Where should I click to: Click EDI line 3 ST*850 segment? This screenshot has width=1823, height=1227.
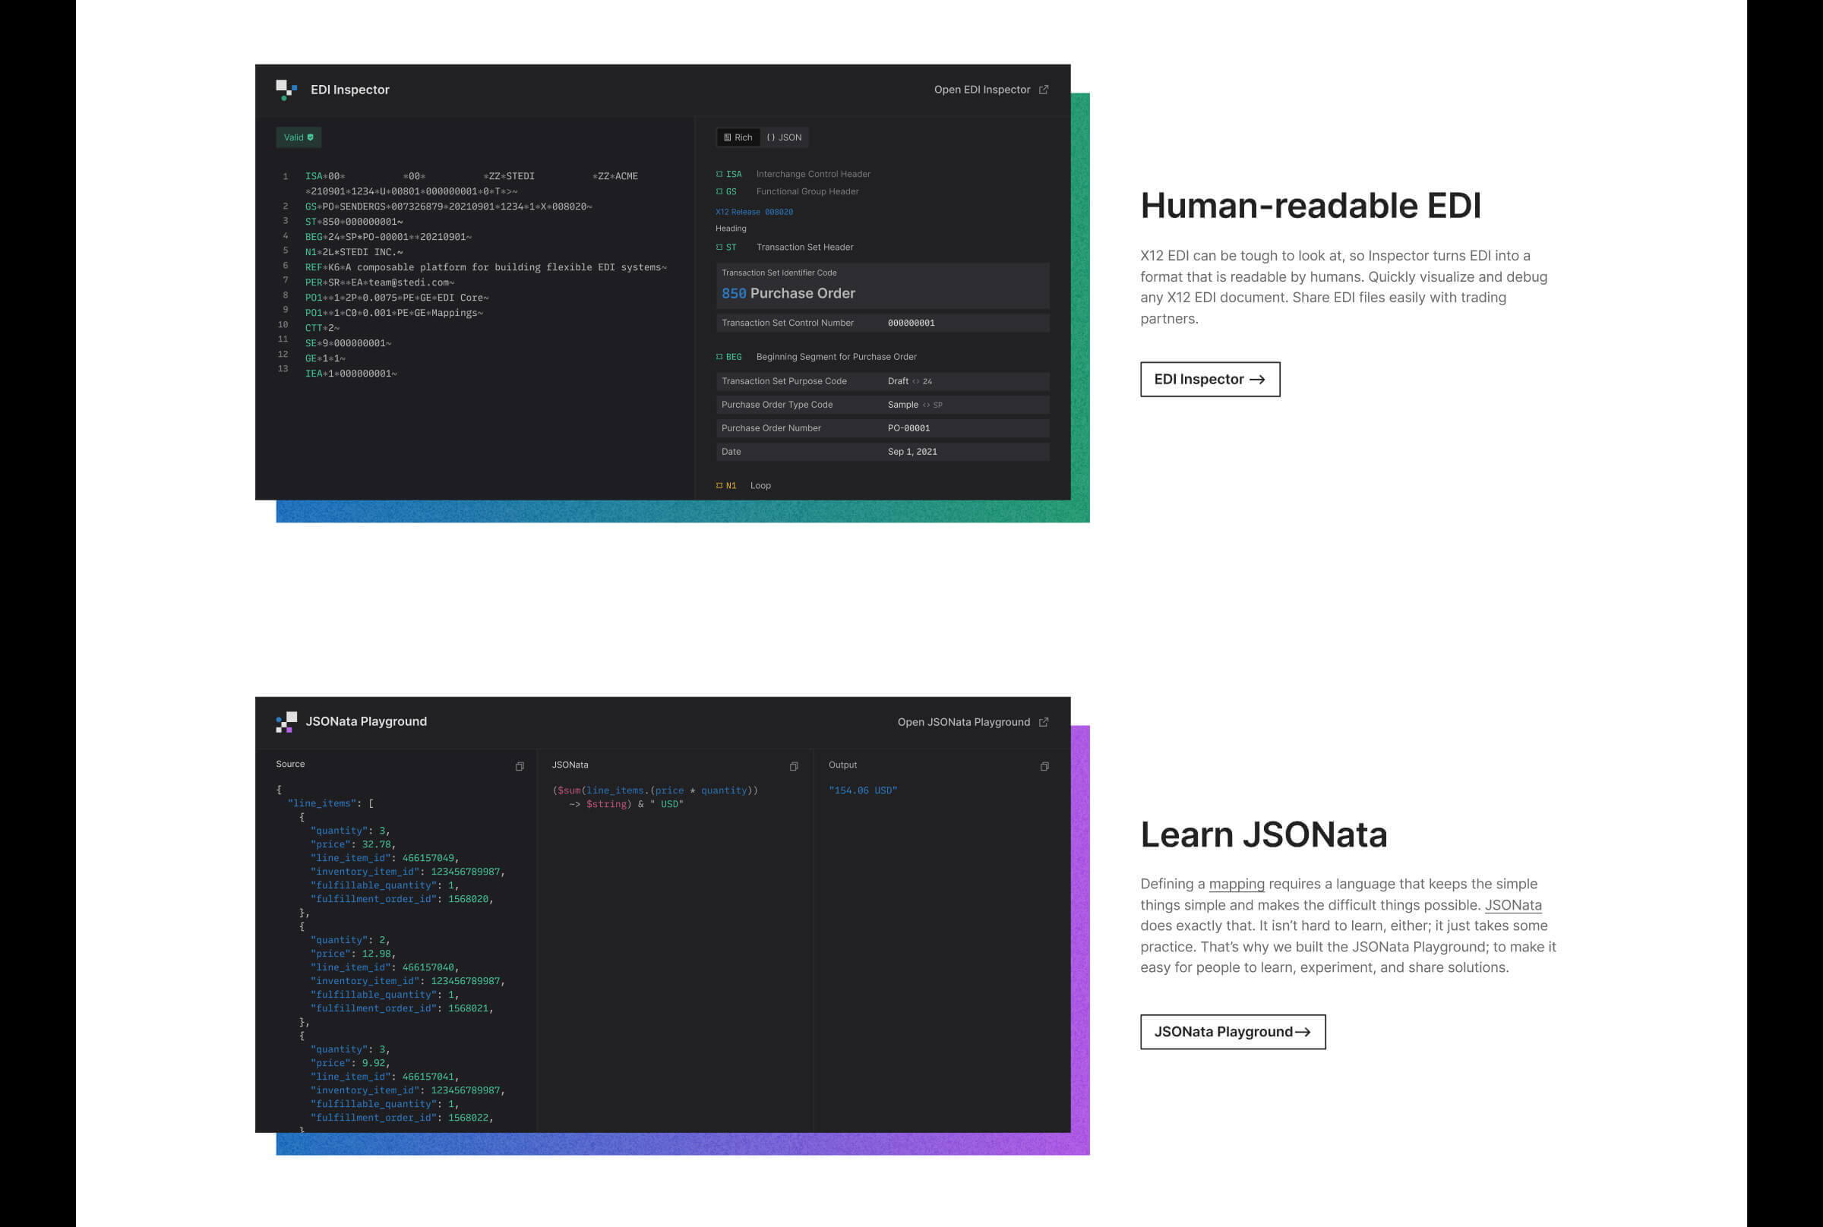pos(354,222)
